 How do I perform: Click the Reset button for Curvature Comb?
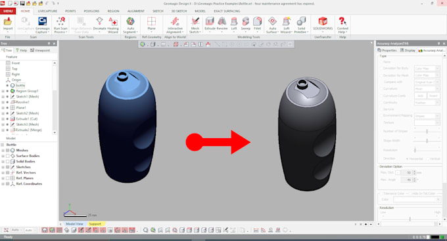(x=433, y=96)
